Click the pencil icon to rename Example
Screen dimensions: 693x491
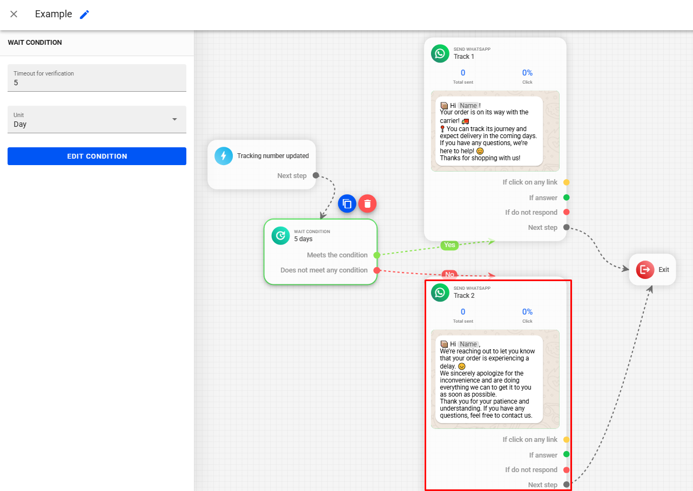pyautogui.click(x=84, y=15)
